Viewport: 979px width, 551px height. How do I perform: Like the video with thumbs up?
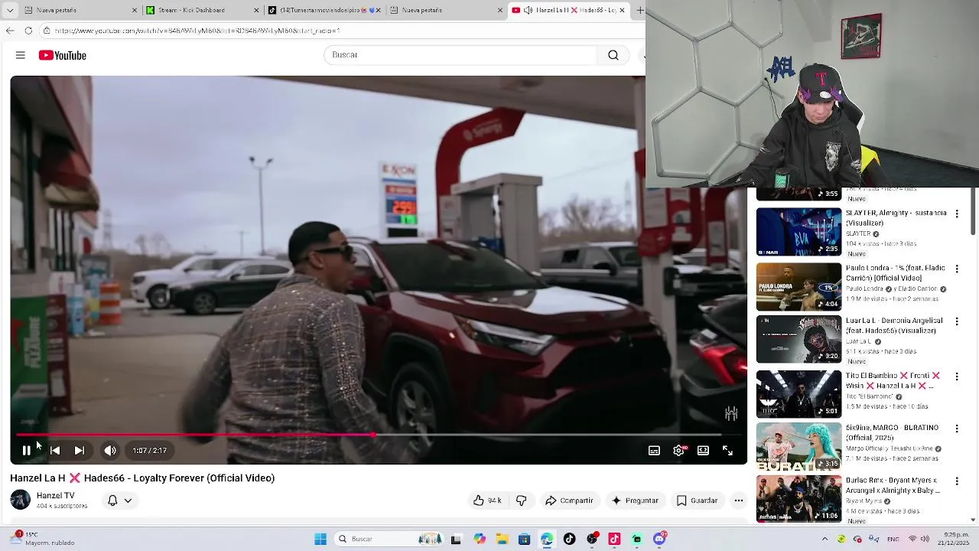click(487, 500)
